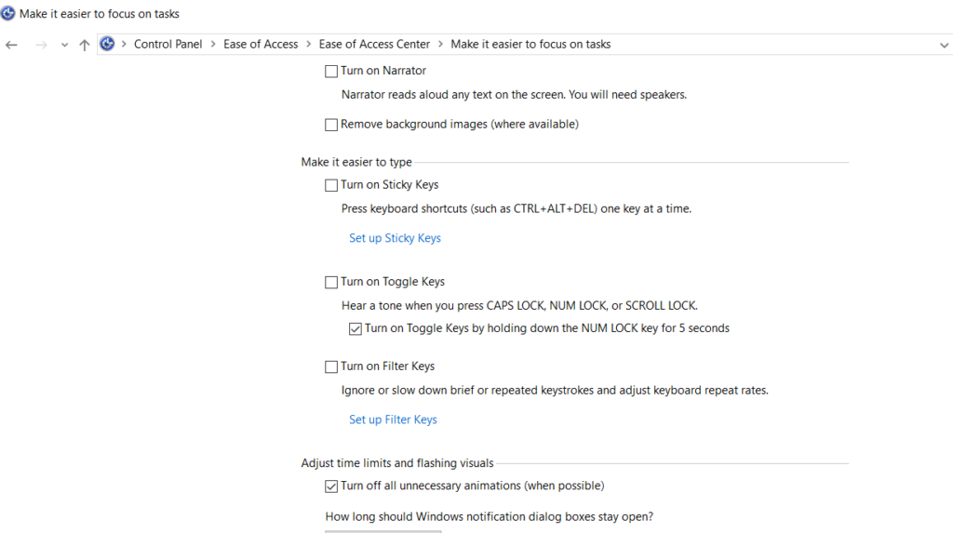Enable the Turn on Filter Keys checkbox
The image size is (953, 533).
point(331,366)
